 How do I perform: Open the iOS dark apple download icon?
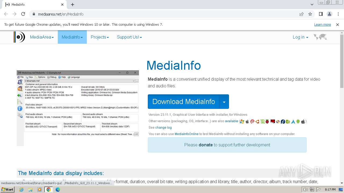click(x=303, y=121)
